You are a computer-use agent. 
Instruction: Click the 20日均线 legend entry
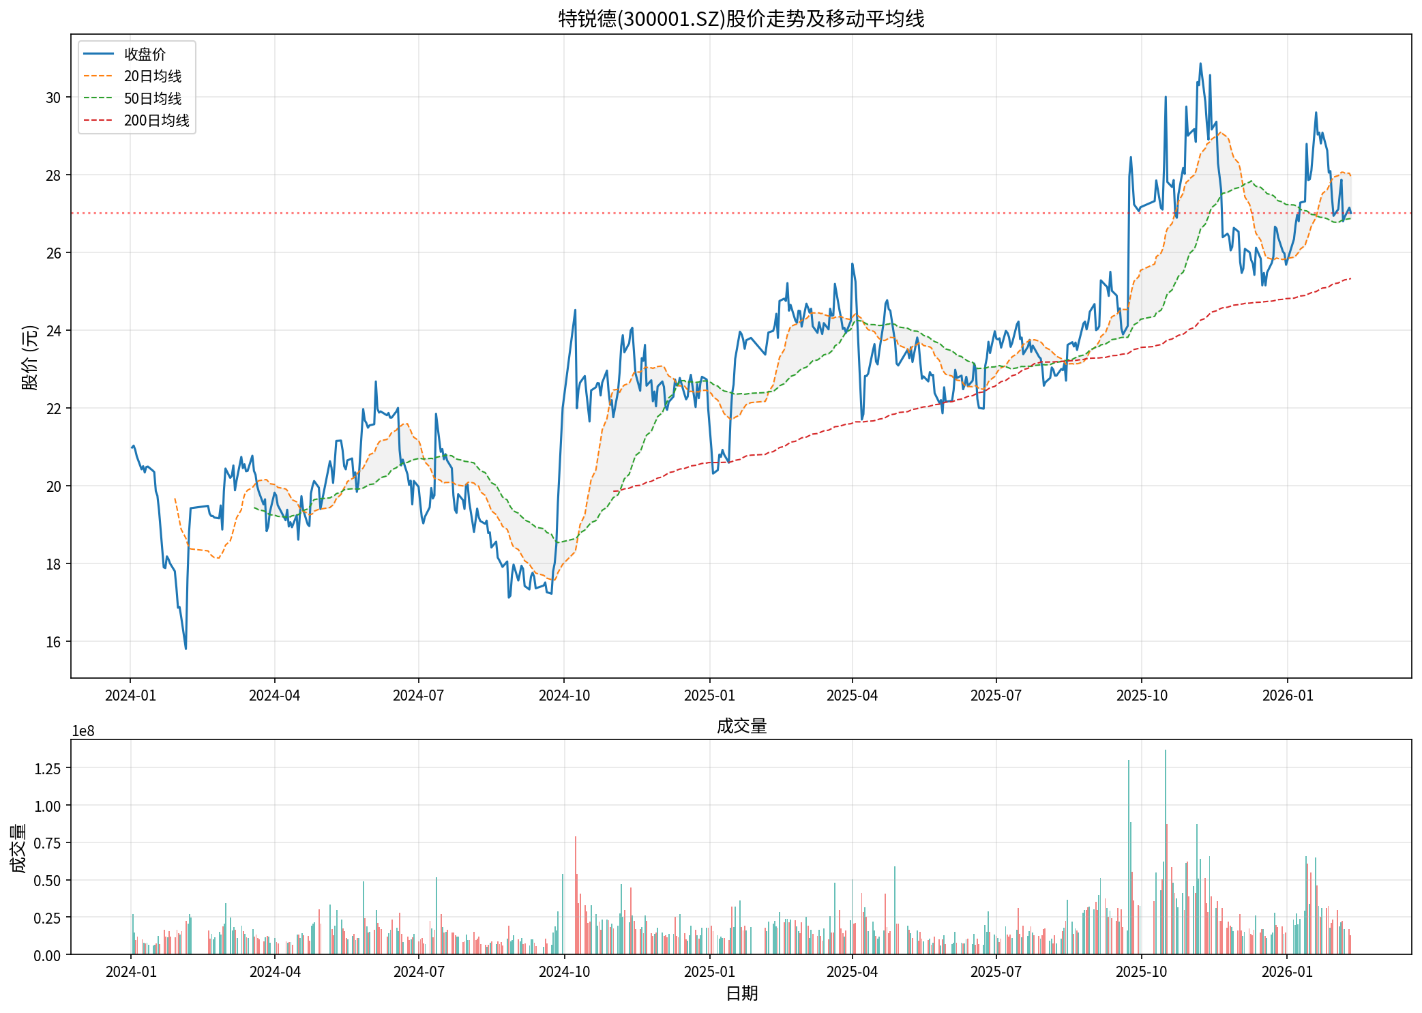(152, 76)
